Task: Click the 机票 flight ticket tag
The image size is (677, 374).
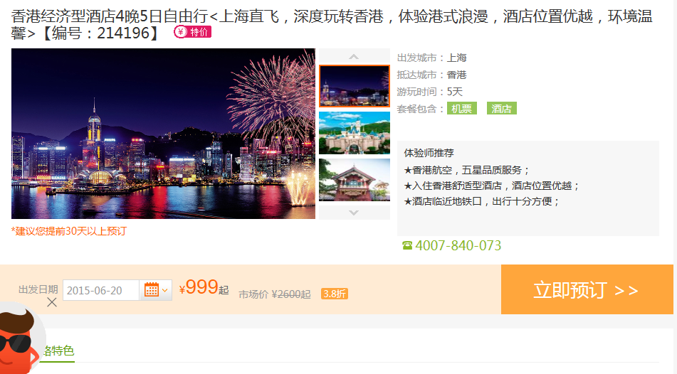Action: 461,109
